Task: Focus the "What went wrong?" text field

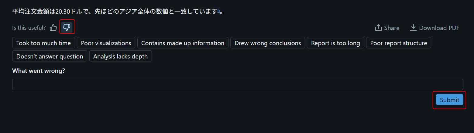Action: tap(238, 85)
